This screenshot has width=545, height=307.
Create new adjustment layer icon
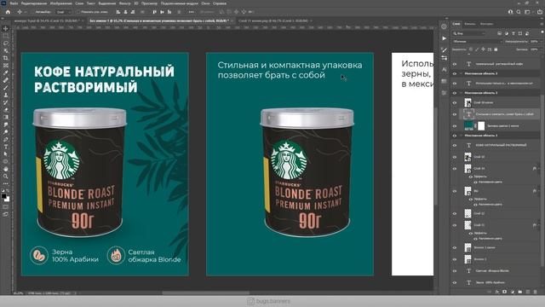[513, 292]
